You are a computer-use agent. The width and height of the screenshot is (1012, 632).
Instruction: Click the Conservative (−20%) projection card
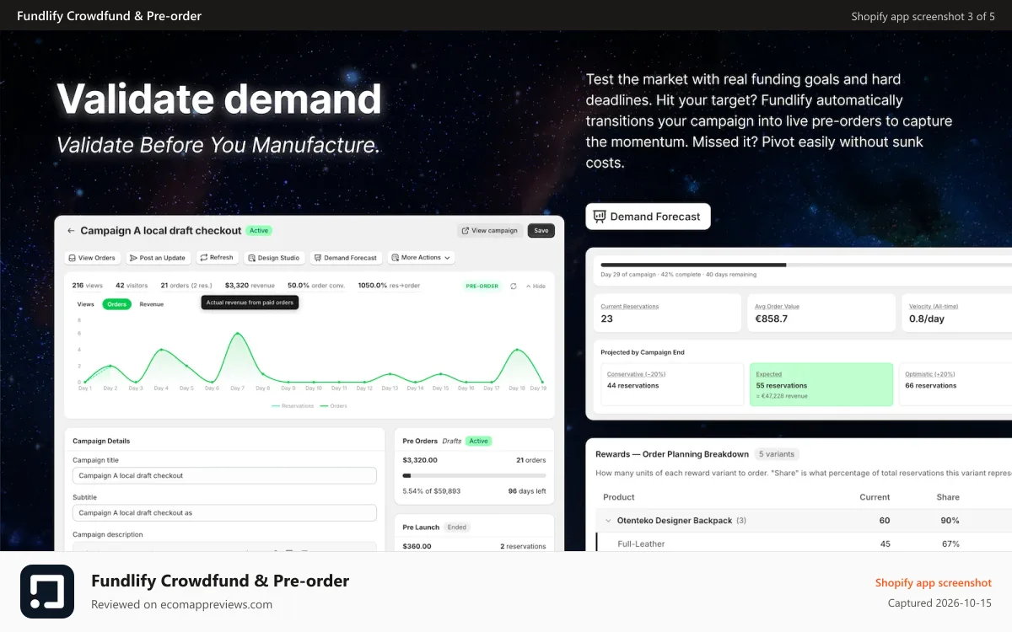[672, 384]
